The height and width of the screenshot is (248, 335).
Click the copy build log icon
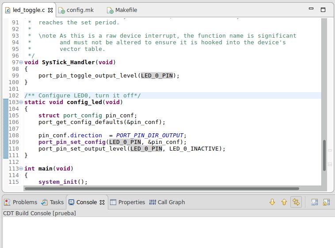point(315,202)
